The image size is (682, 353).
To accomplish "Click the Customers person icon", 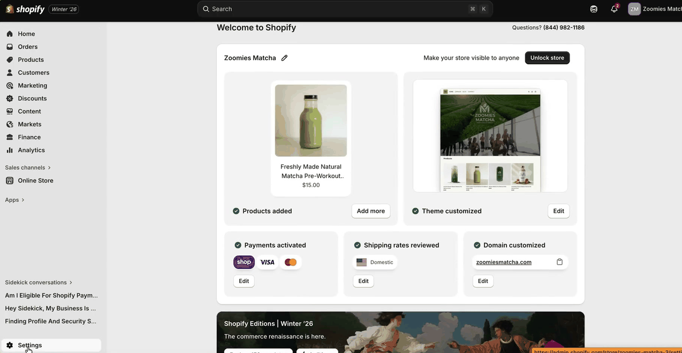I will [10, 72].
